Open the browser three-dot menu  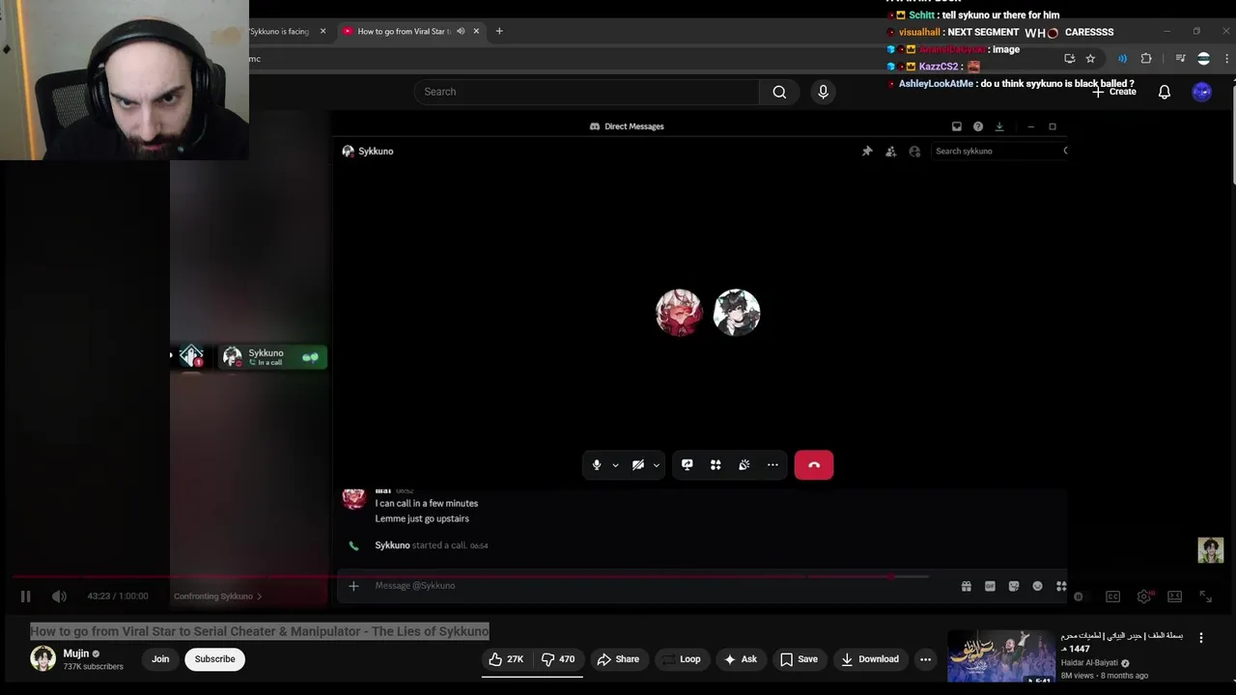point(1226,59)
